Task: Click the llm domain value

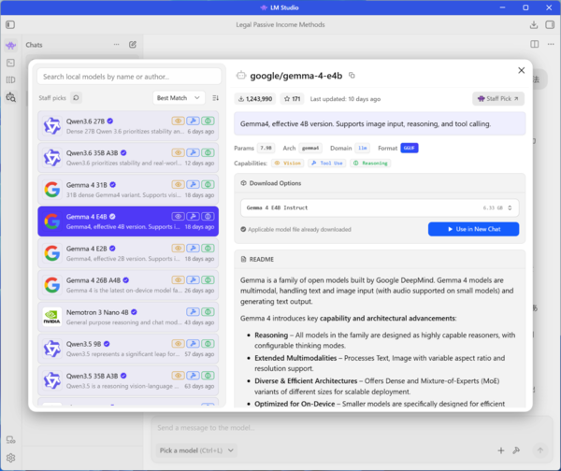Action: tap(363, 148)
